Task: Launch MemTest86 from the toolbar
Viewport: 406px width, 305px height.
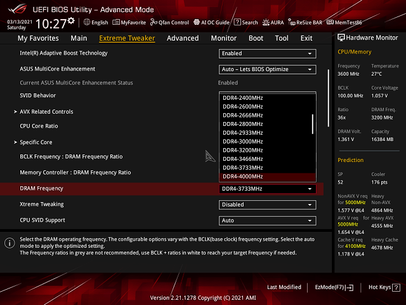Action: (344, 22)
